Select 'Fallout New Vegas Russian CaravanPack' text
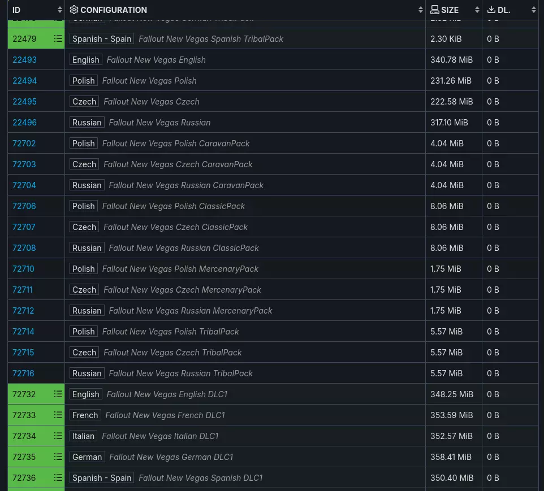 point(186,185)
